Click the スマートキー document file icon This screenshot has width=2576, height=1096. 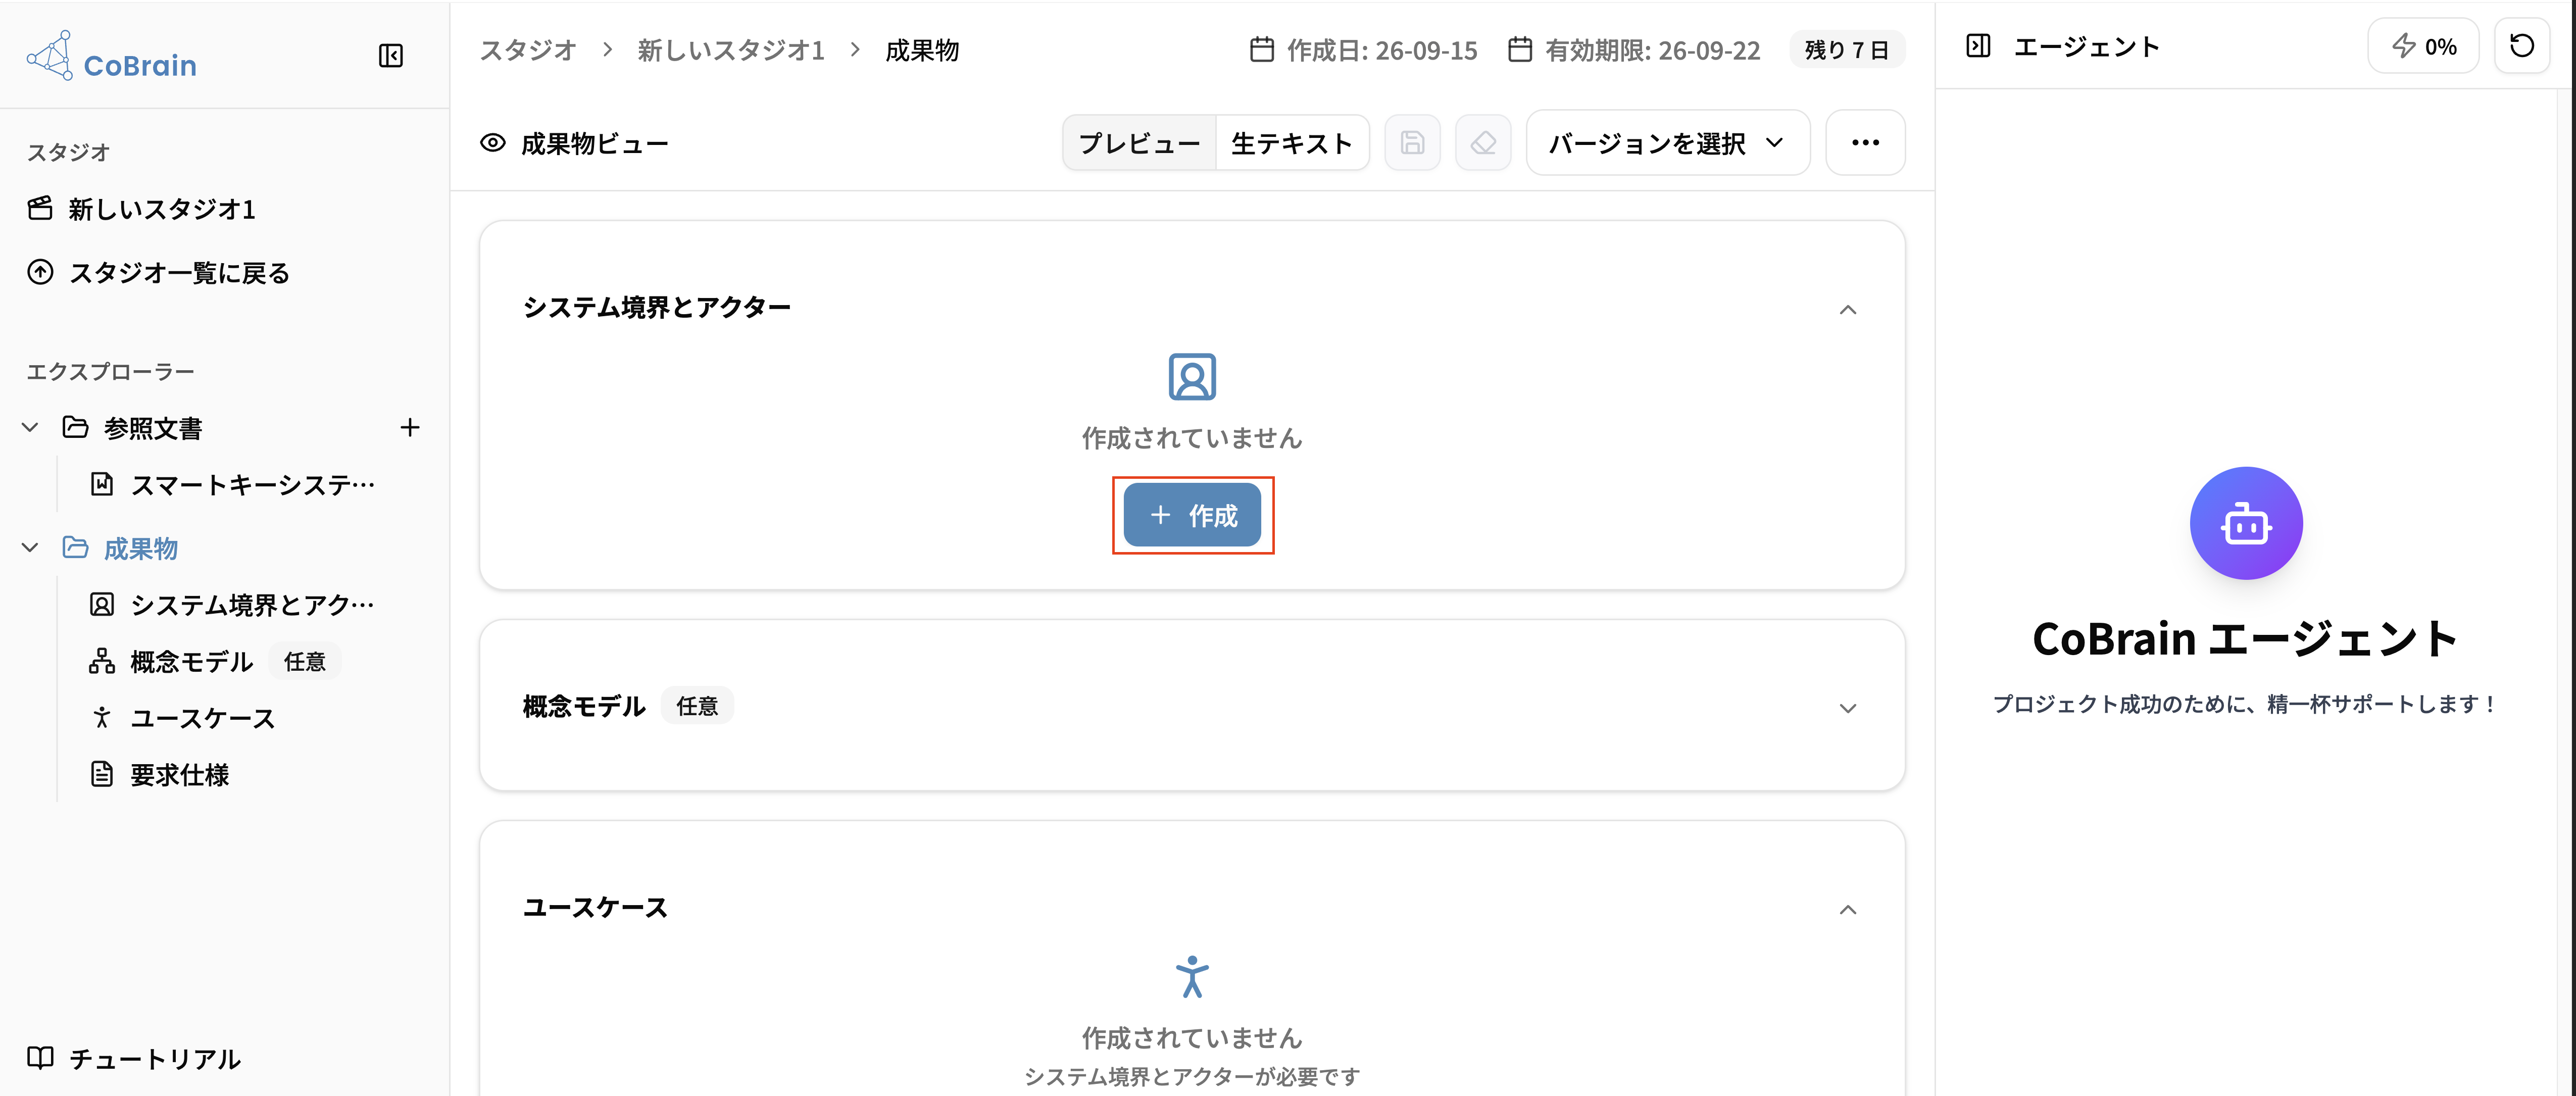tap(102, 485)
